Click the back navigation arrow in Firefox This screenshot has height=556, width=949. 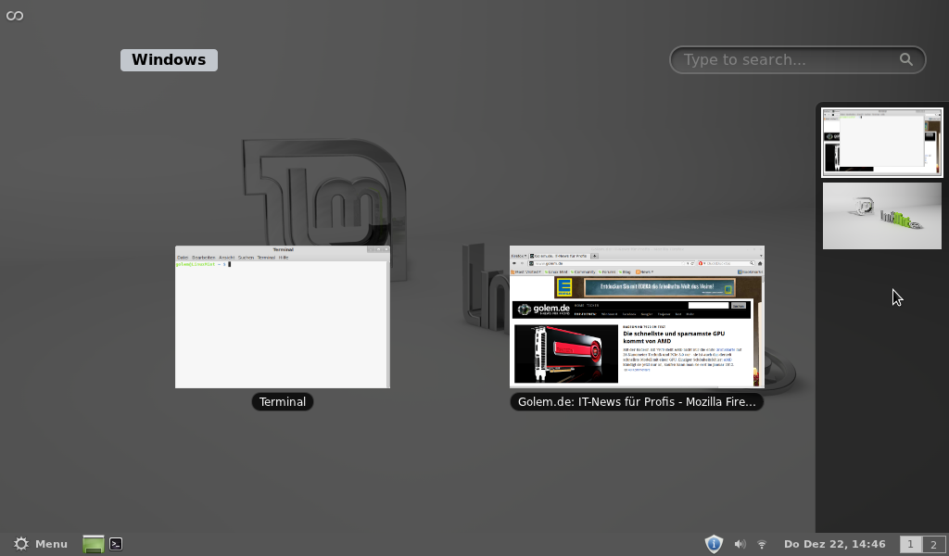click(x=515, y=263)
